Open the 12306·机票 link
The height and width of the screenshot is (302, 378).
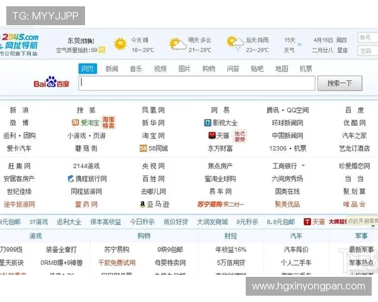(x=288, y=148)
